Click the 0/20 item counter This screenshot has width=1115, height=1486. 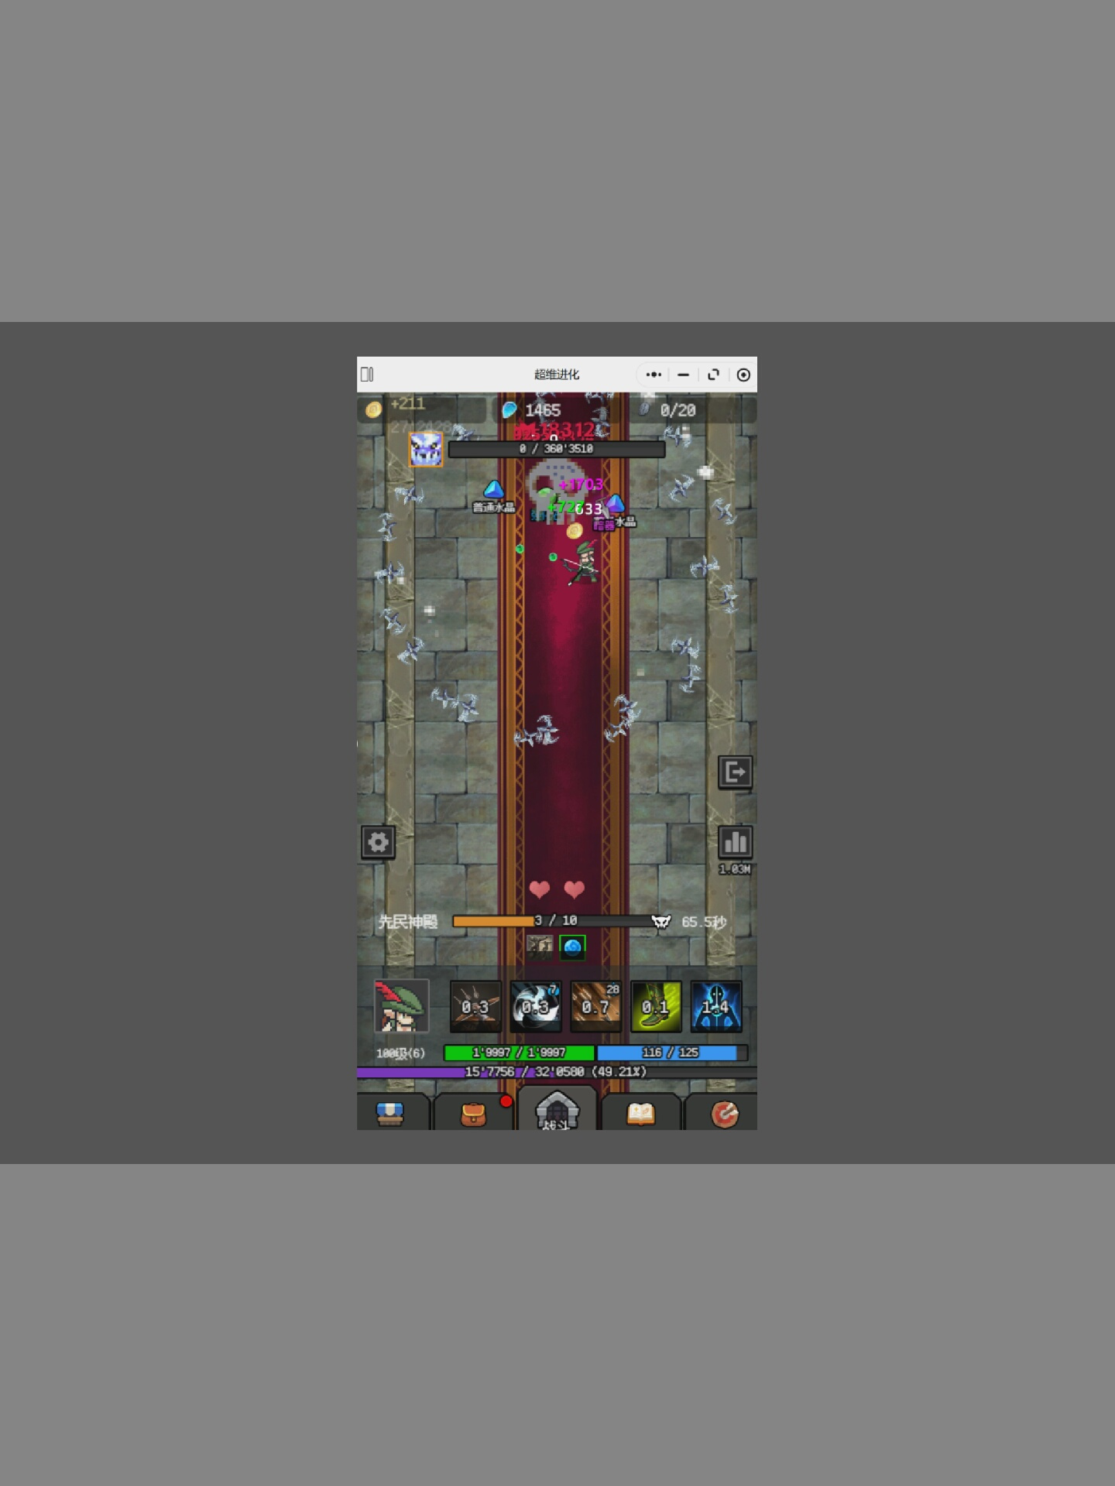pos(678,410)
